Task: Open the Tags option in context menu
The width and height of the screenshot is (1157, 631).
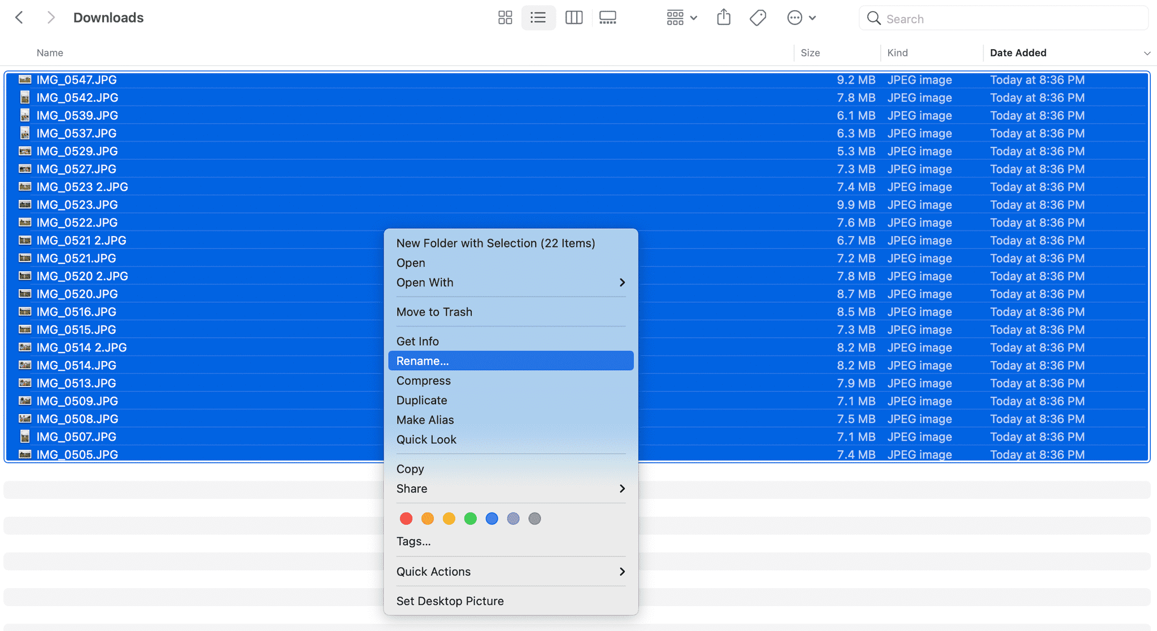Action: point(414,542)
